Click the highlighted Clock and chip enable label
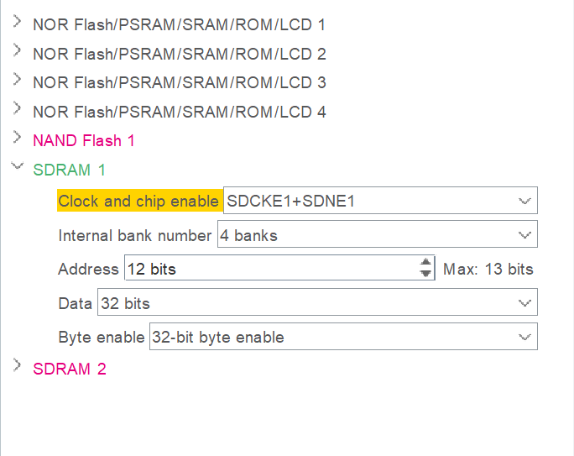574x456 pixels. pos(138,202)
